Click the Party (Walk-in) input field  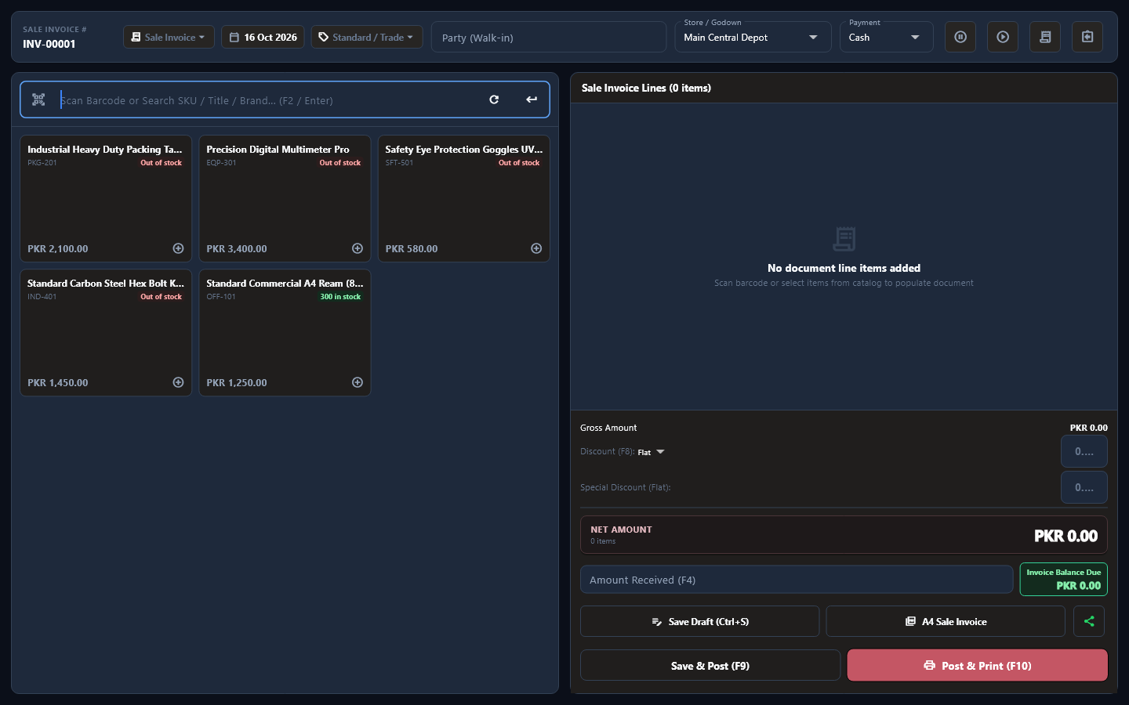click(549, 37)
